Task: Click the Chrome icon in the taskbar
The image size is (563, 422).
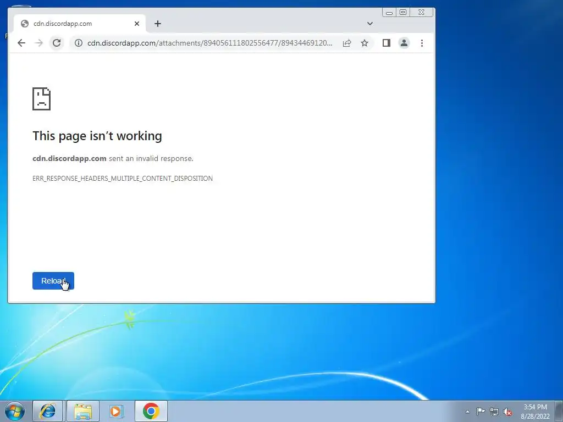Action: point(151,411)
